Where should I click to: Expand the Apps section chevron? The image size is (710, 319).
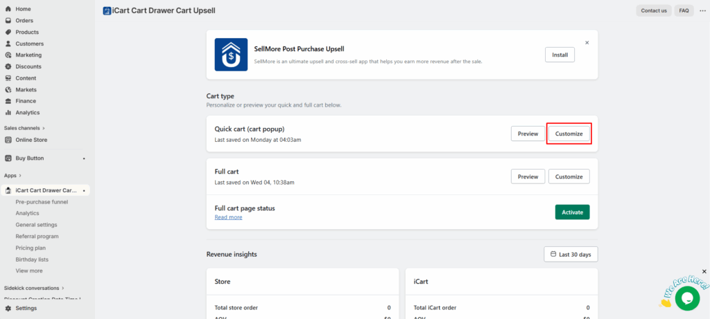coord(20,176)
